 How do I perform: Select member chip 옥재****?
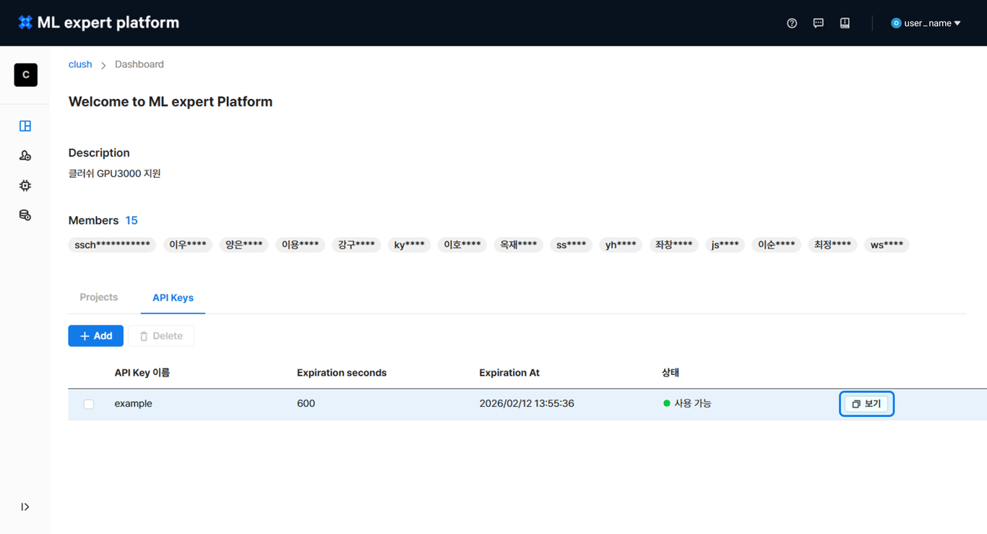point(519,245)
